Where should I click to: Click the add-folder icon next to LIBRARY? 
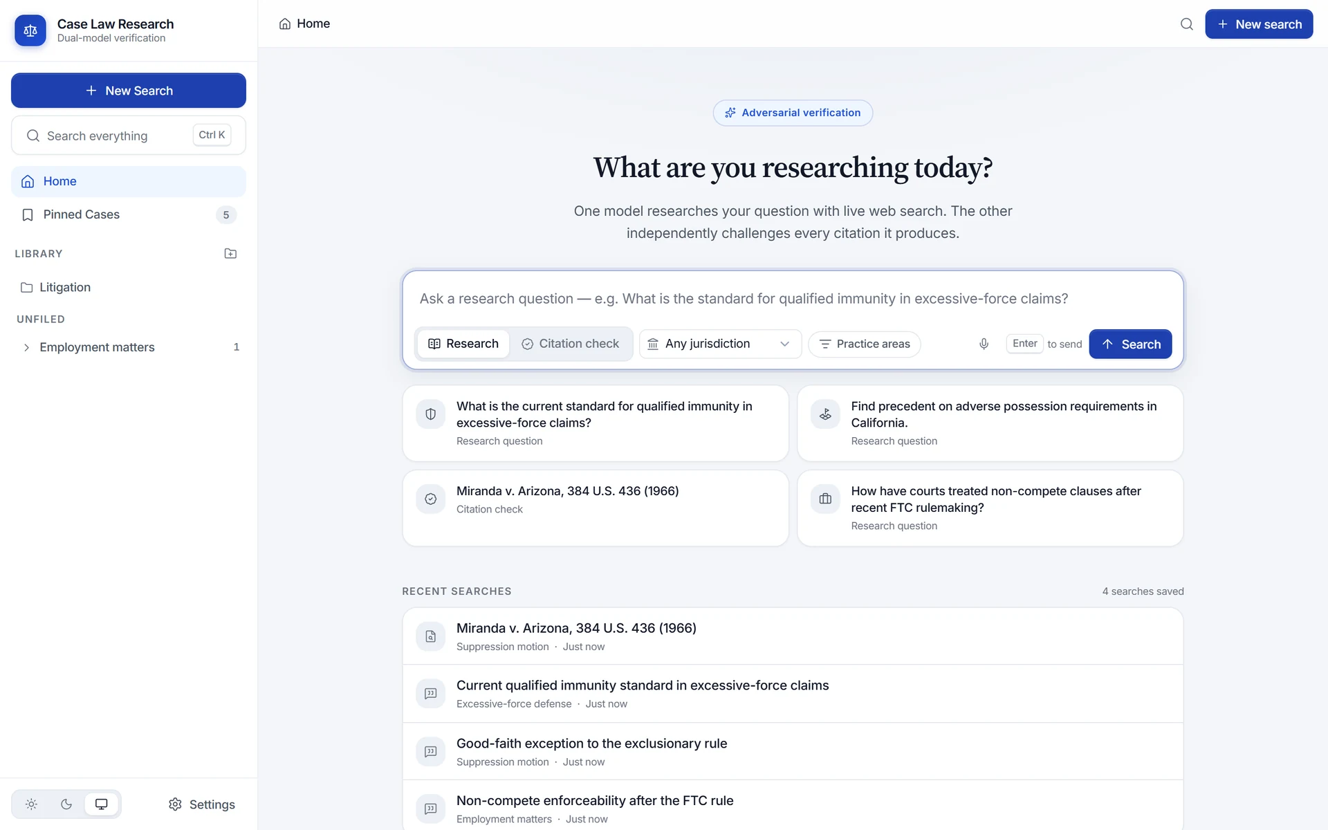coord(230,254)
